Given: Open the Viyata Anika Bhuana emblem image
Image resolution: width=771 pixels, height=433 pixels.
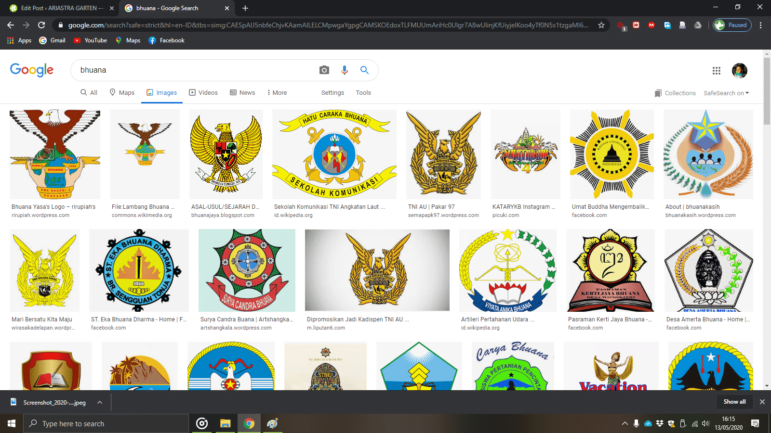Looking at the screenshot, I should (508, 270).
